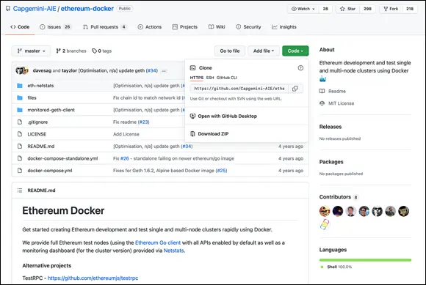The height and width of the screenshot is (285, 426).
Task: Open the Contributors heading link
Action: [335, 197]
